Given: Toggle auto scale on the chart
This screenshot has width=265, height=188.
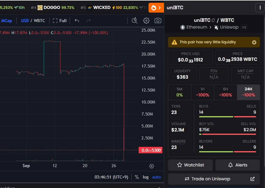Looking at the screenshot, I should pyautogui.click(x=156, y=177).
